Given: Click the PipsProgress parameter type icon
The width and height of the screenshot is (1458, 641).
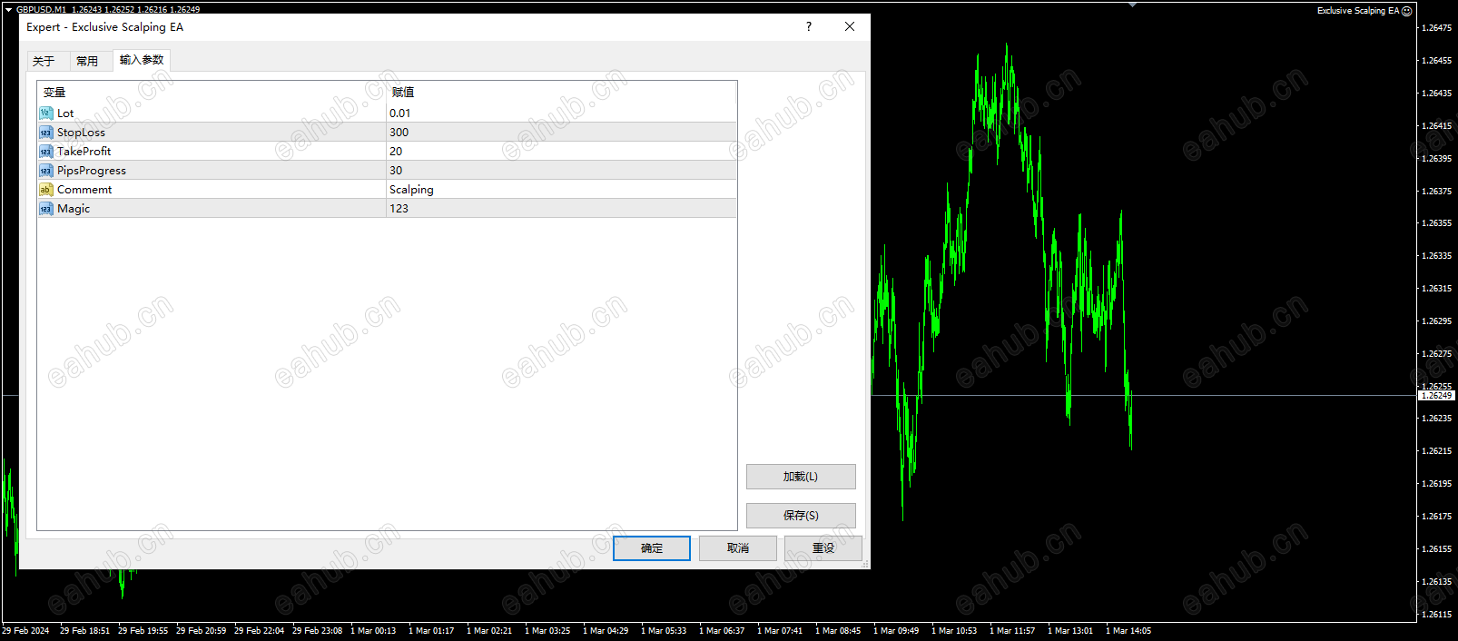Looking at the screenshot, I should coord(46,171).
